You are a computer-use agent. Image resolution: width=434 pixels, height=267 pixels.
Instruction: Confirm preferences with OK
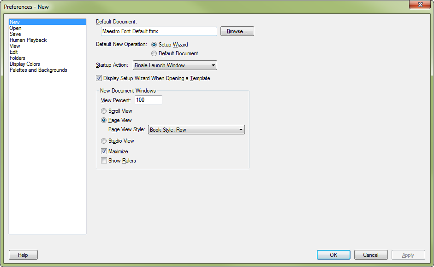tap(333, 255)
